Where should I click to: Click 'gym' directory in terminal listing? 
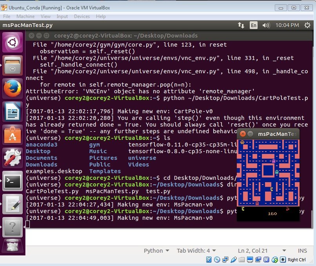[x=94, y=145]
